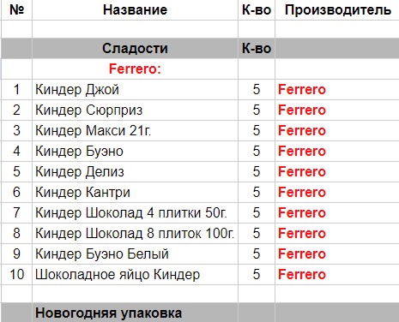Viewport: 399px width, 322px height.
Task: Click the № column header cell
Action: 16,10
